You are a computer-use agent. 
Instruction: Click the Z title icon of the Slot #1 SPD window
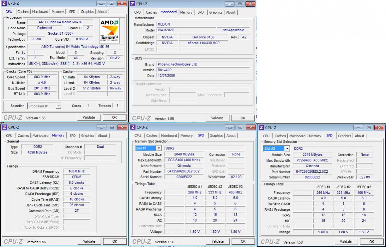[133, 127]
